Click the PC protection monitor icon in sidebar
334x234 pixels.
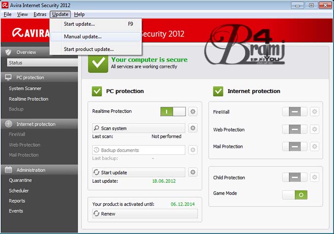[8, 77]
